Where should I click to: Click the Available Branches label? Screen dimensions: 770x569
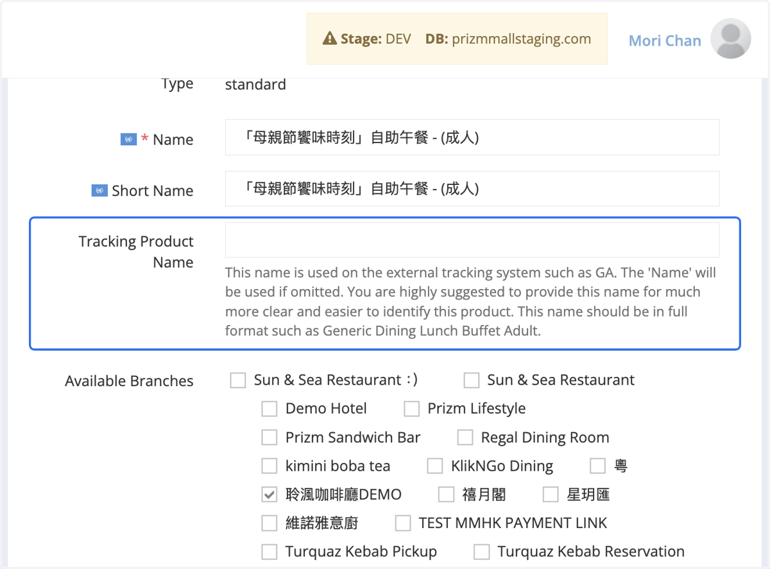point(129,381)
